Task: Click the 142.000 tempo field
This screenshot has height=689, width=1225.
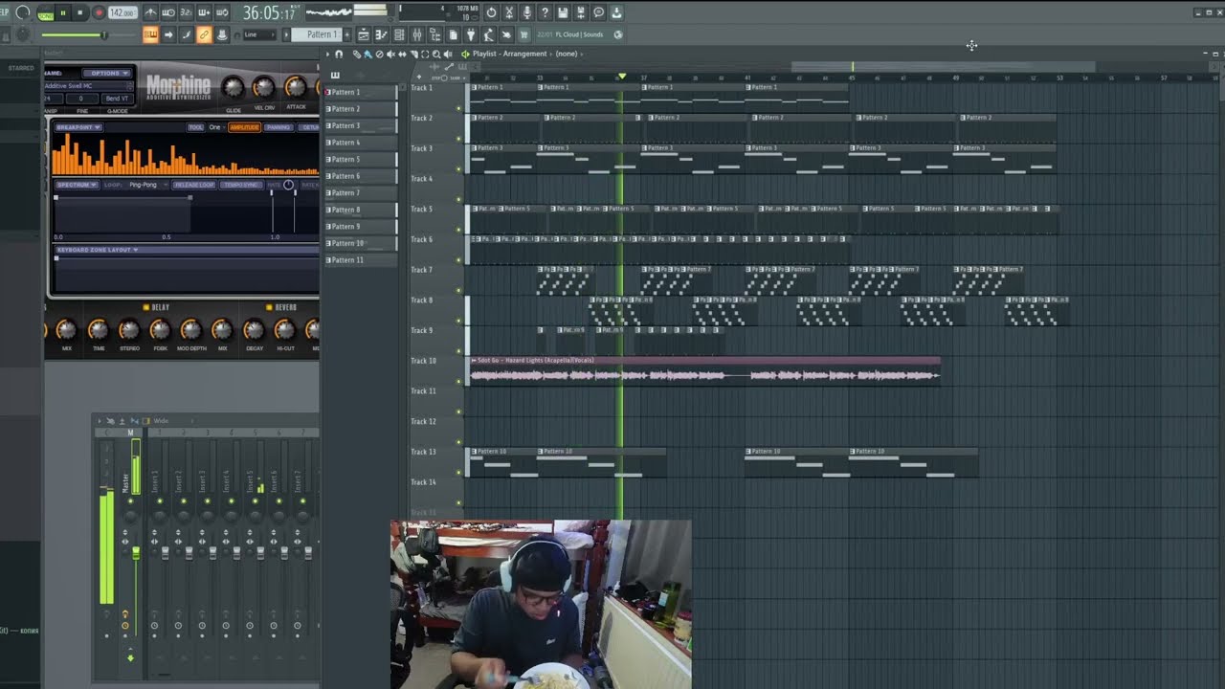Action: pos(122,13)
